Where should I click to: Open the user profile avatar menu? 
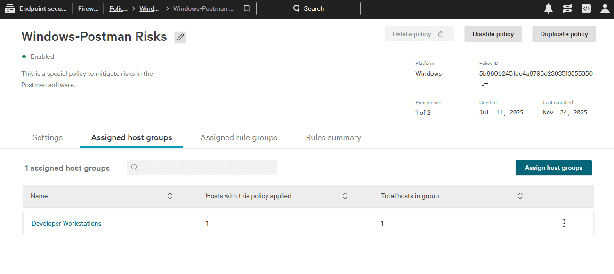pyautogui.click(x=605, y=8)
